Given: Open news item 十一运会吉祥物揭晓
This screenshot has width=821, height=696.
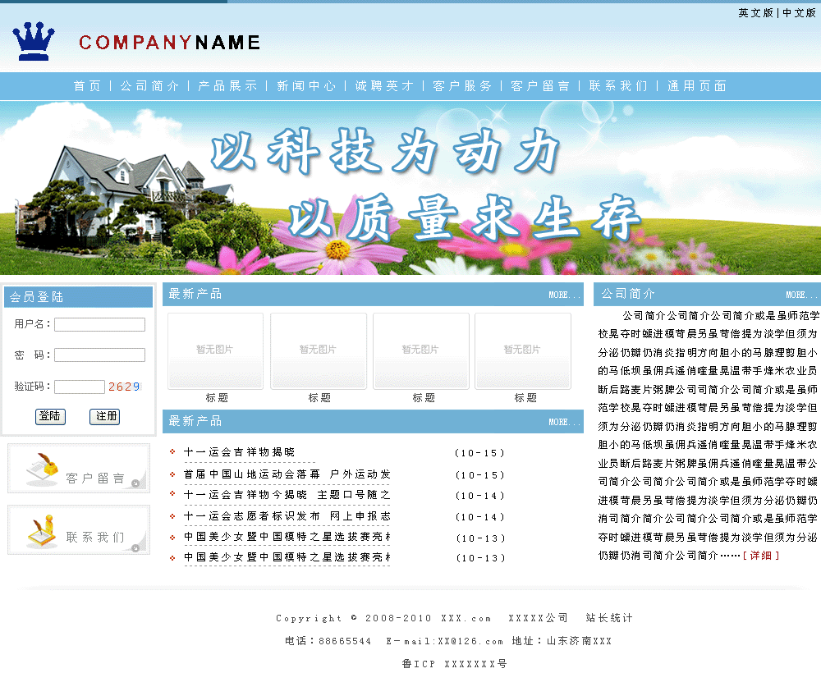Looking at the screenshot, I should [238, 452].
